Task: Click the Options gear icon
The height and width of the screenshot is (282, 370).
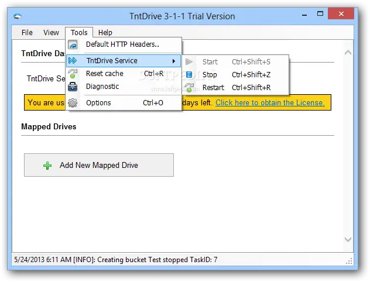Action: point(73,103)
